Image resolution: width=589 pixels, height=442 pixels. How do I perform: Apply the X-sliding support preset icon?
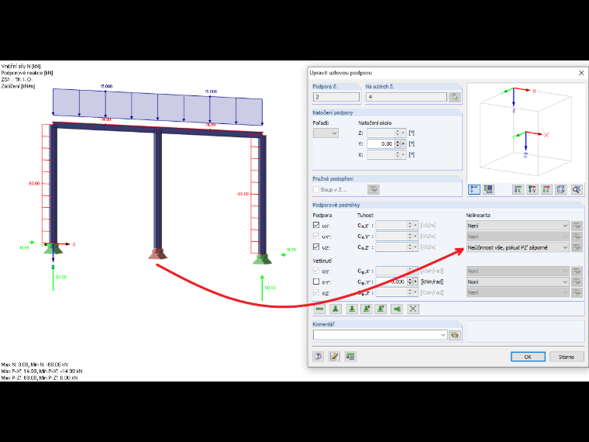(x=367, y=309)
